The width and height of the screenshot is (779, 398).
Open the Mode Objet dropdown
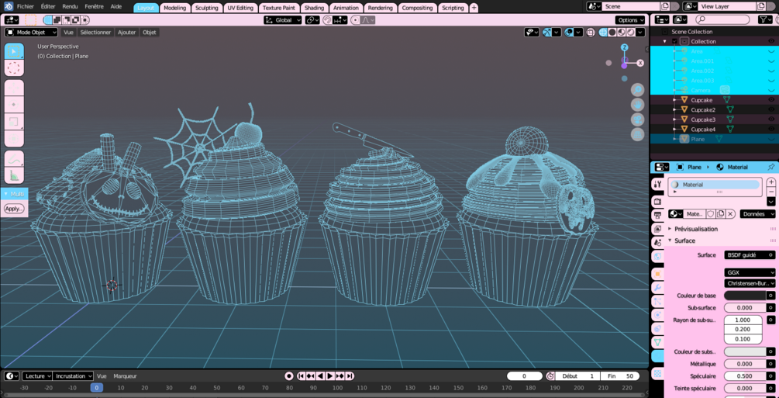(33, 33)
